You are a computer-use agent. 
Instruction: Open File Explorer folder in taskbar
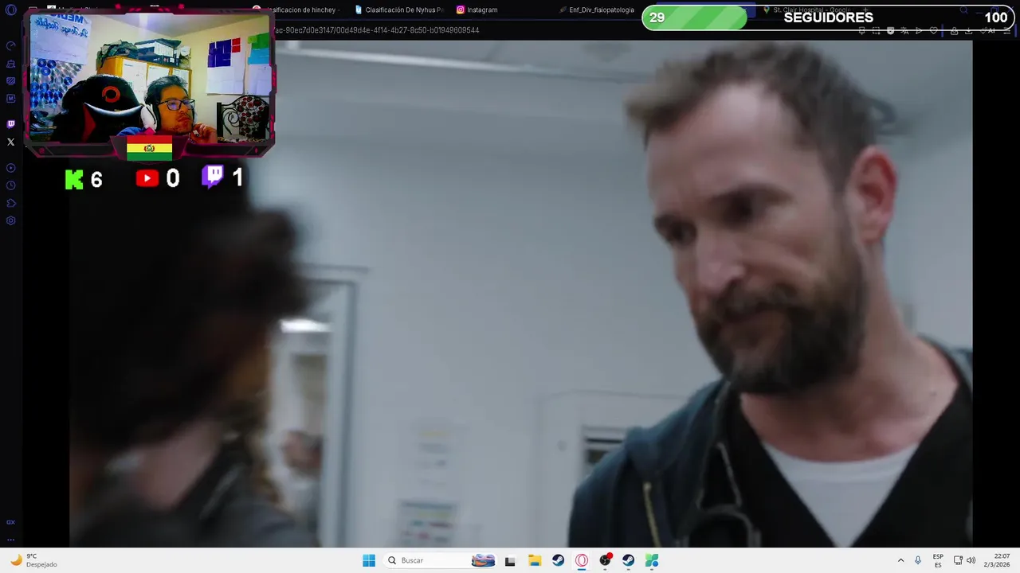tap(534, 560)
